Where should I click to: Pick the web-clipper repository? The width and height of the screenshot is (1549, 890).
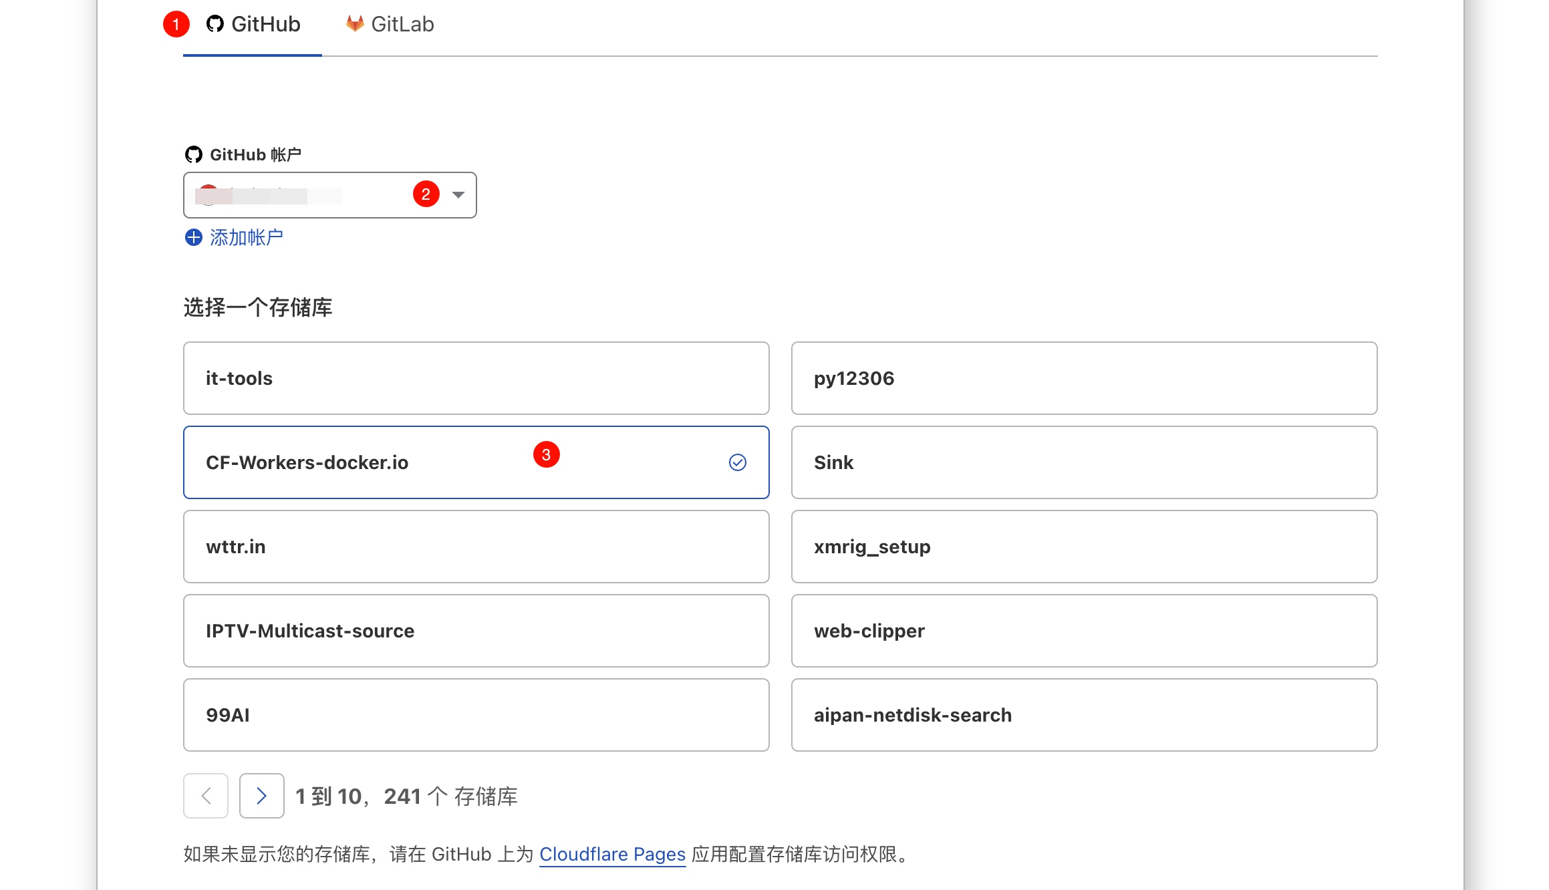click(1083, 631)
